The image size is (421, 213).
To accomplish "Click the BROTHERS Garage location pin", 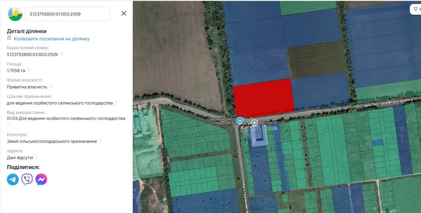I will tap(254, 123).
